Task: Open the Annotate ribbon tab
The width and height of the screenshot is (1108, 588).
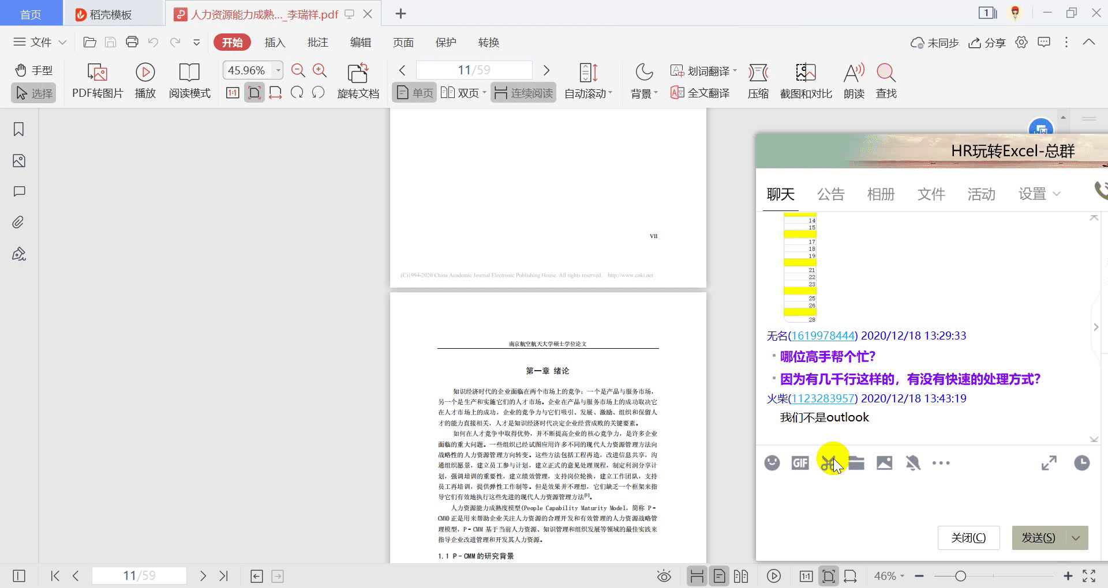Action: pos(317,43)
